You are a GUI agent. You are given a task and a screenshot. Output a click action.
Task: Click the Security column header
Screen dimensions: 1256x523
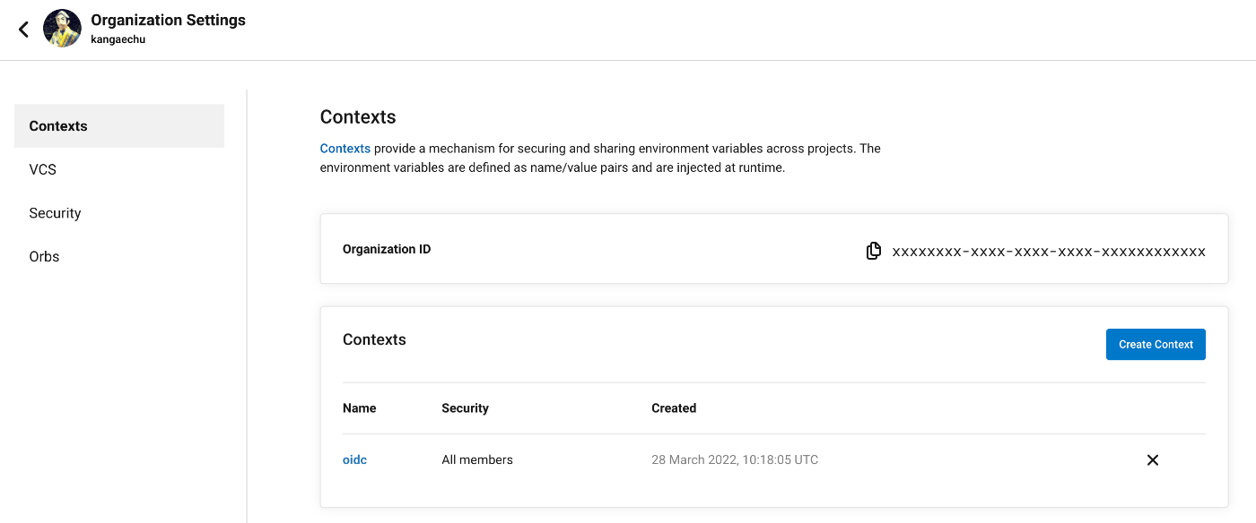pyautogui.click(x=465, y=408)
